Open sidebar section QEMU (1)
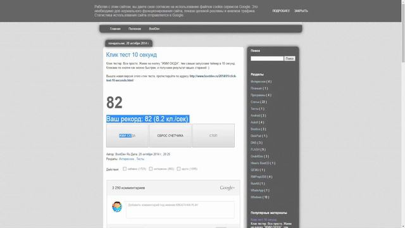The image size is (405, 228). [x=254, y=170]
